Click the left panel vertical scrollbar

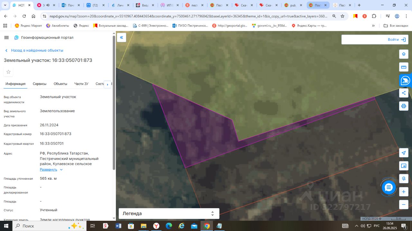tap(114, 103)
